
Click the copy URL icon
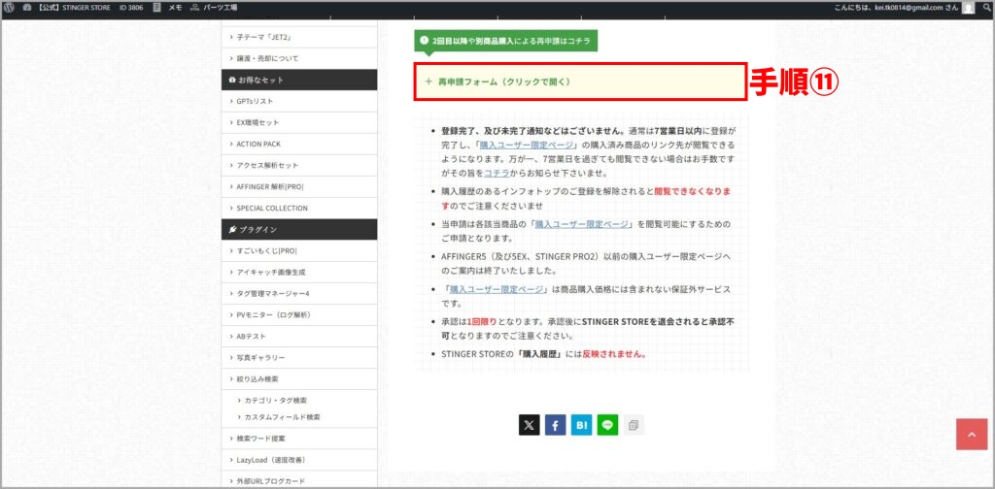pos(634,425)
